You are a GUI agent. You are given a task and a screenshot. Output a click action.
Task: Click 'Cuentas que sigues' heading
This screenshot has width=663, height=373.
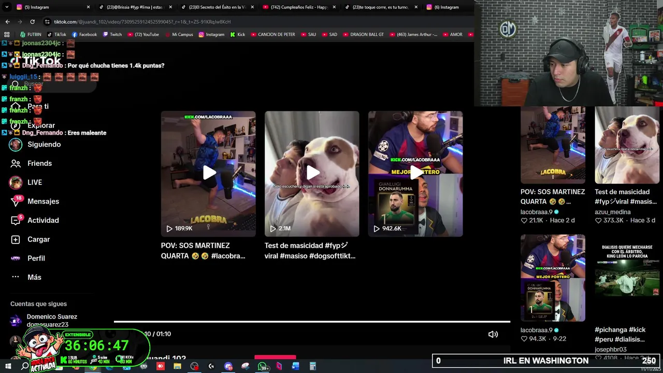tap(38, 304)
